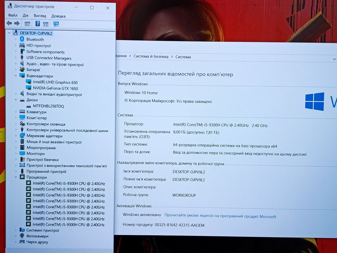Select the DESKTOP-OJPV9L2 root computer node

[x=36, y=33]
